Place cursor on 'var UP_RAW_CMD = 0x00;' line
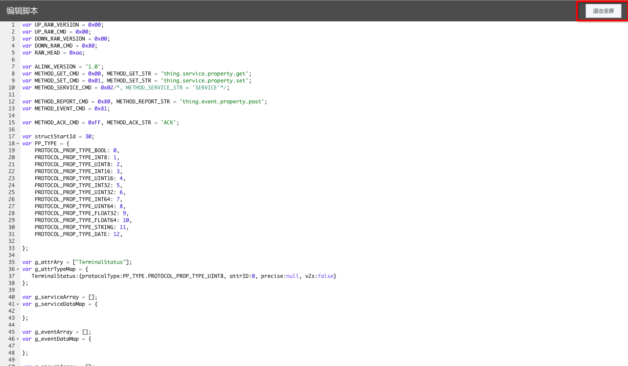Image resolution: width=628 pixels, height=366 pixels. coord(57,32)
